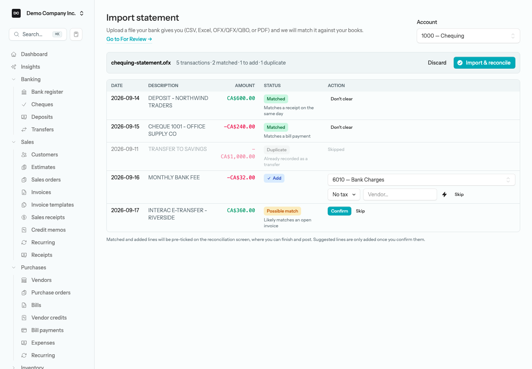This screenshot has height=369, width=532.
Task: Open Bills in the sidebar
Action: tap(36, 305)
